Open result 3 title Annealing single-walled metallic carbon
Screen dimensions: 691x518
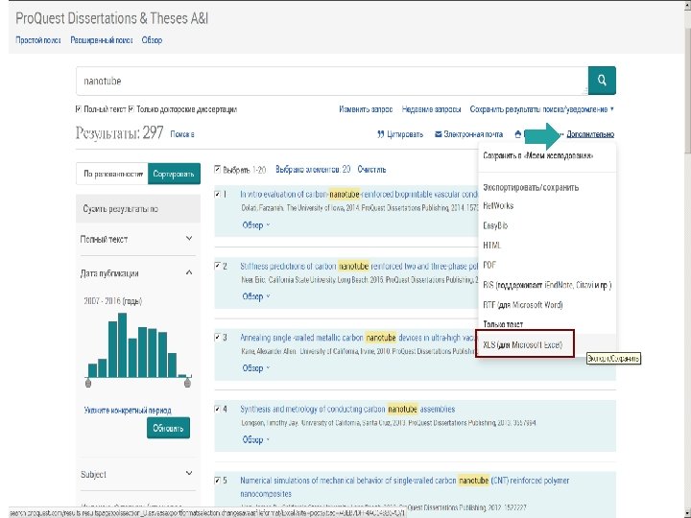click(358, 338)
